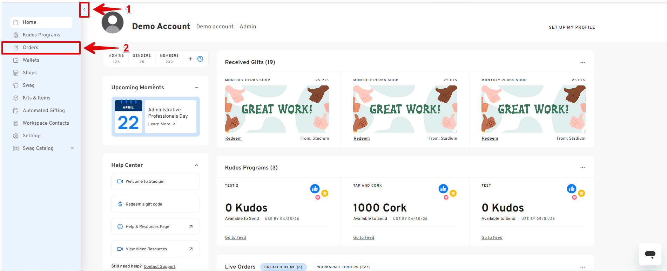Viewport: 667px width, 271px height.
Task: Collapse the Upcoming Moments panel
Action: pyautogui.click(x=196, y=88)
